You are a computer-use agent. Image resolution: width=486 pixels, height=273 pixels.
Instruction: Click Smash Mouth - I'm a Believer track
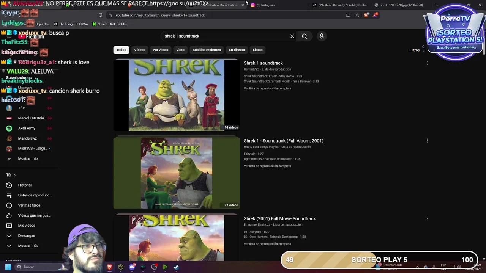point(281,82)
